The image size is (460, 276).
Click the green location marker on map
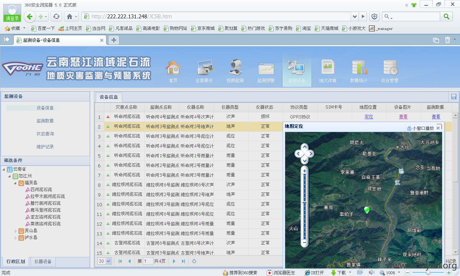click(367, 210)
